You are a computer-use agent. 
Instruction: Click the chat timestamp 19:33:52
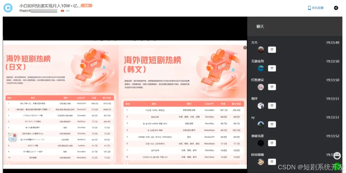pyautogui.click(x=333, y=136)
